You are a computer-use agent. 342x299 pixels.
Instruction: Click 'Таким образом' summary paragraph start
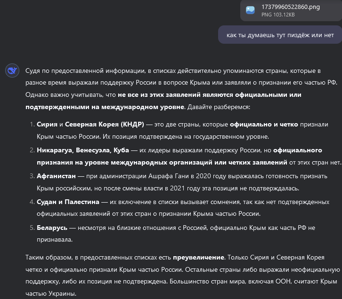[x=49, y=258]
